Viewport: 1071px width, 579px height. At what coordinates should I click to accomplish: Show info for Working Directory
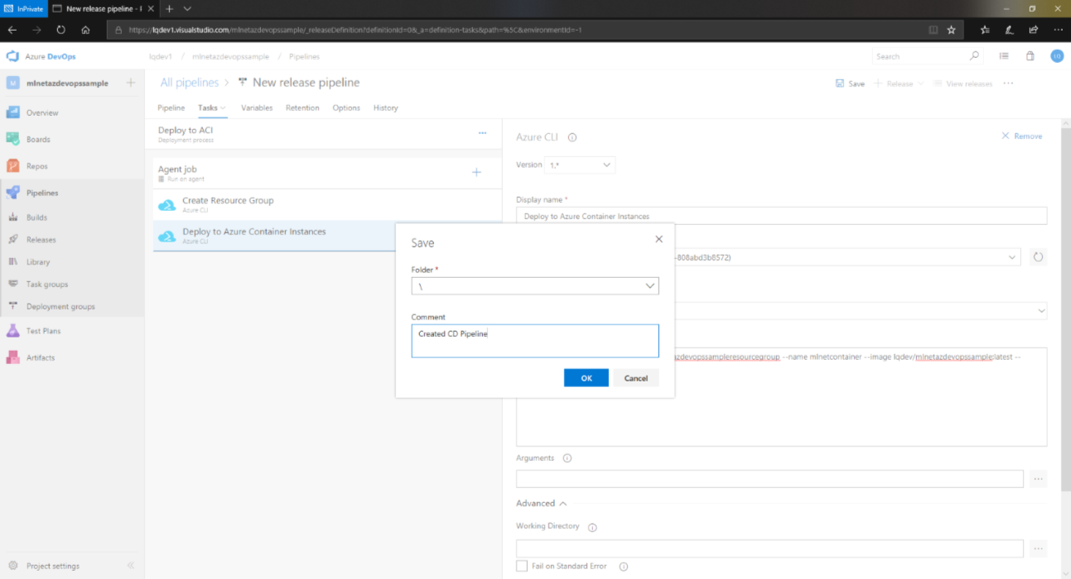[592, 527]
